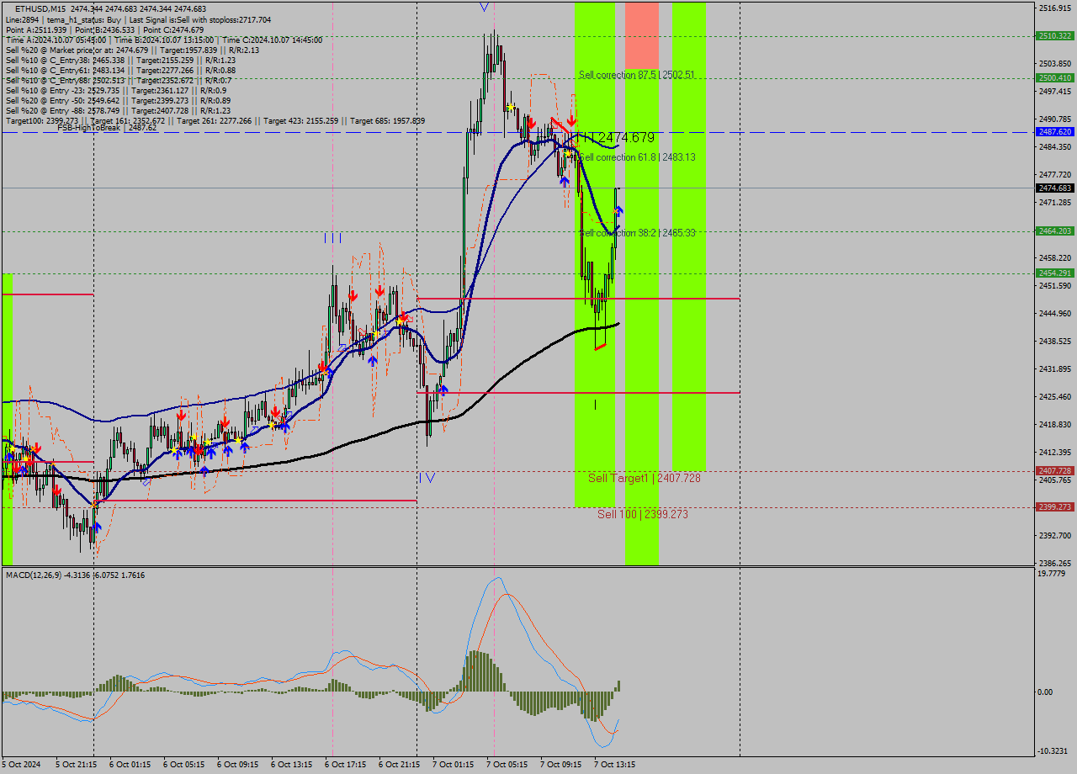Viewport: 1077px width, 774px height.
Task: Click the 'Sell %20 @ Entry -88: 2578.749' line
Action: coord(118,110)
